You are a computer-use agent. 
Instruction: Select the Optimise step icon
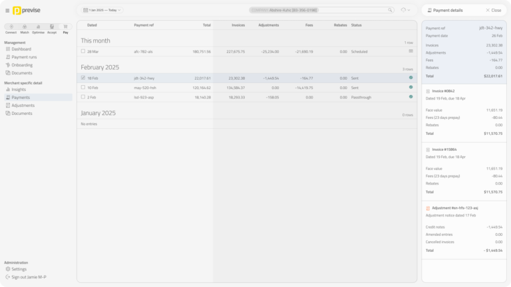click(x=38, y=28)
